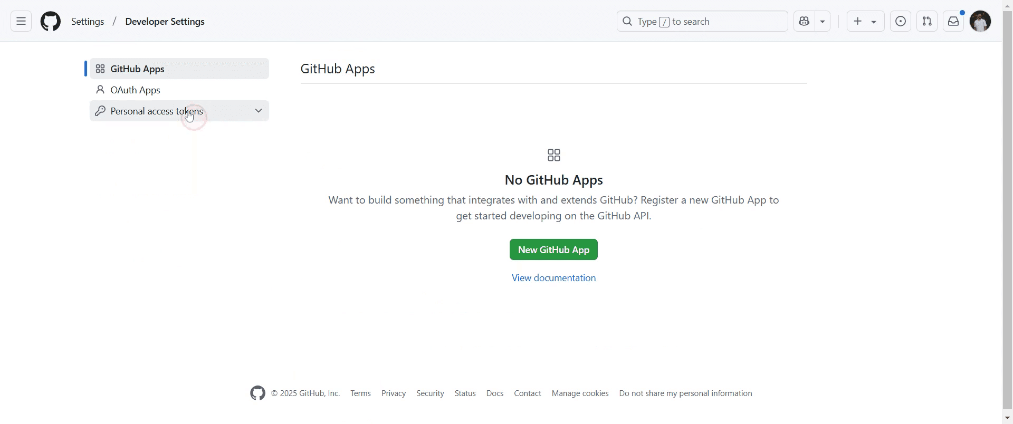Open the Privacy footer link
This screenshot has width=1013, height=424.
coord(394,393)
